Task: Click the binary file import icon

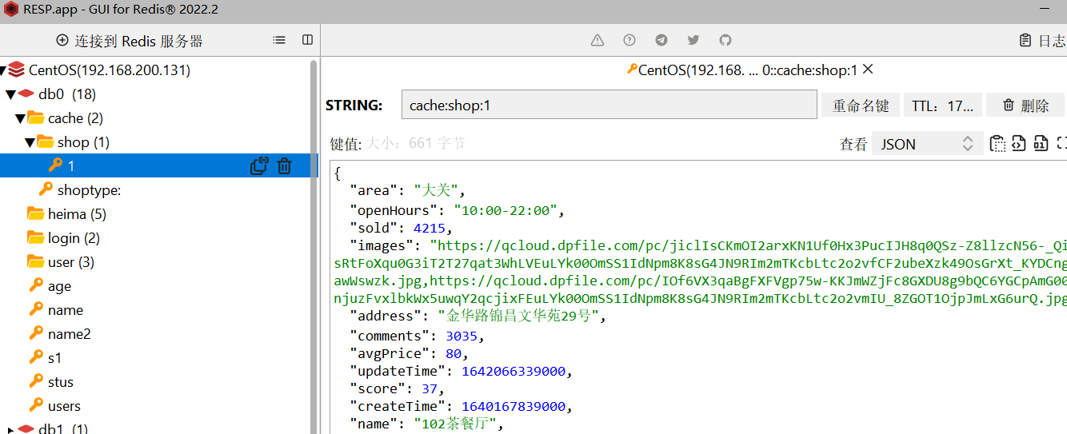Action: tap(1041, 144)
